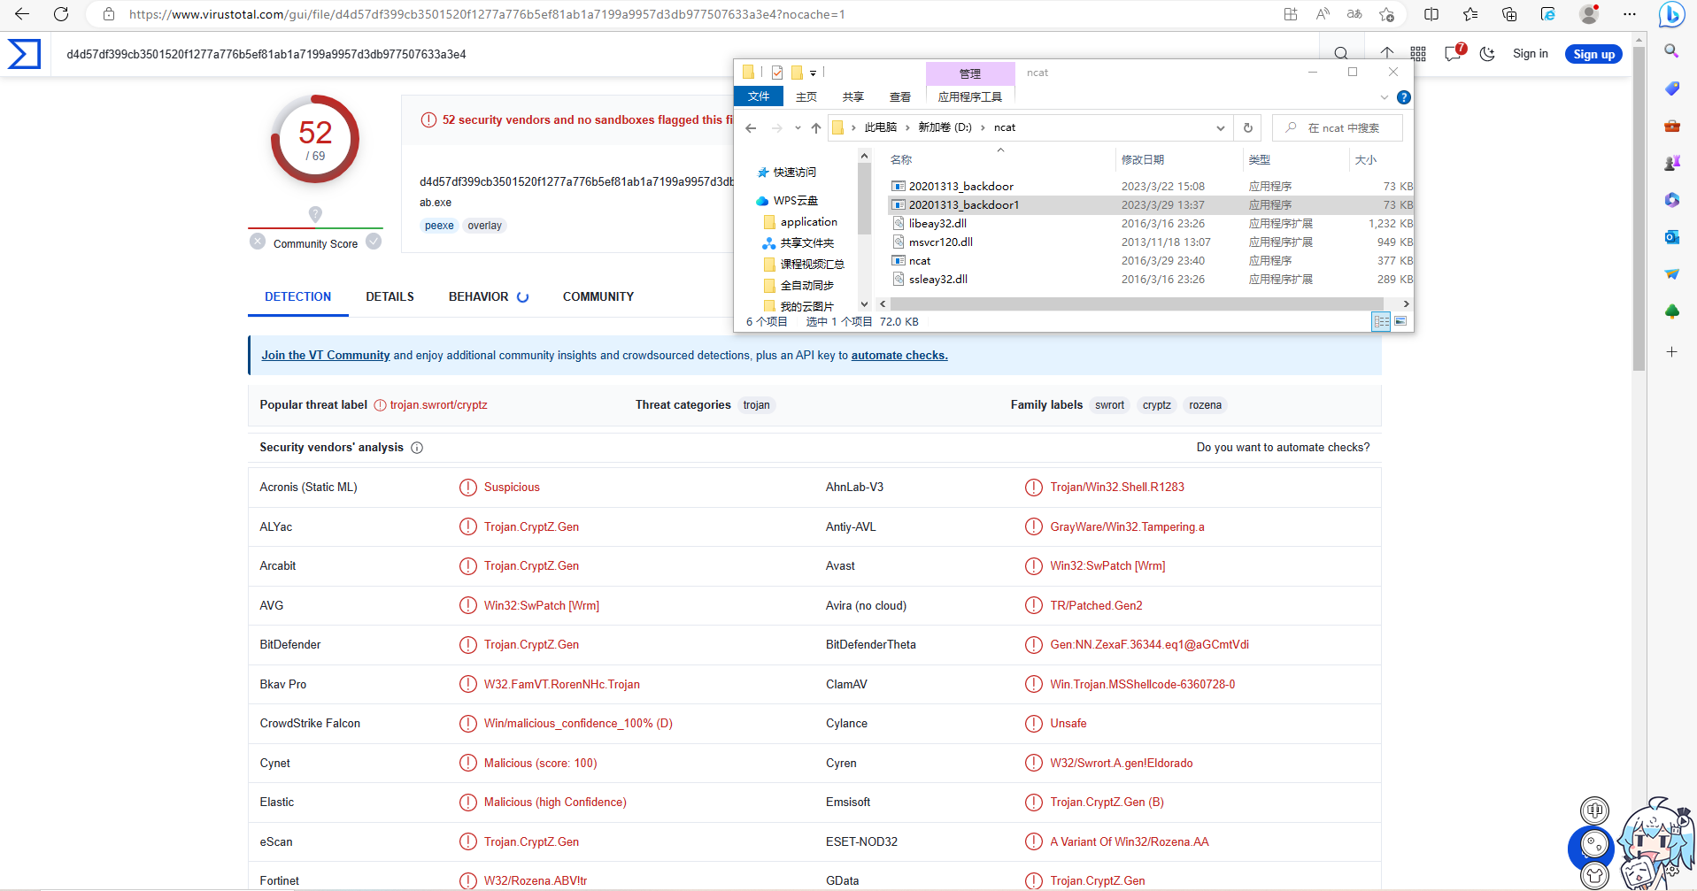Add a sidebar app with plus icon
This screenshot has width=1697, height=891.
click(x=1671, y=352)
